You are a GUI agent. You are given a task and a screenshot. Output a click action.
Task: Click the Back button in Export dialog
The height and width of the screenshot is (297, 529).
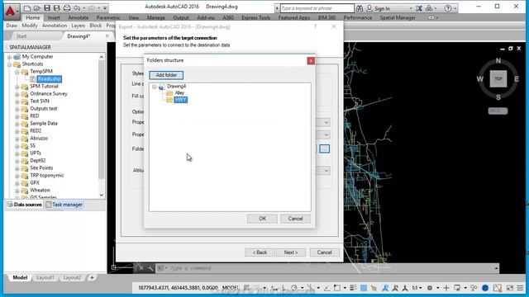(x=260, y=252)
